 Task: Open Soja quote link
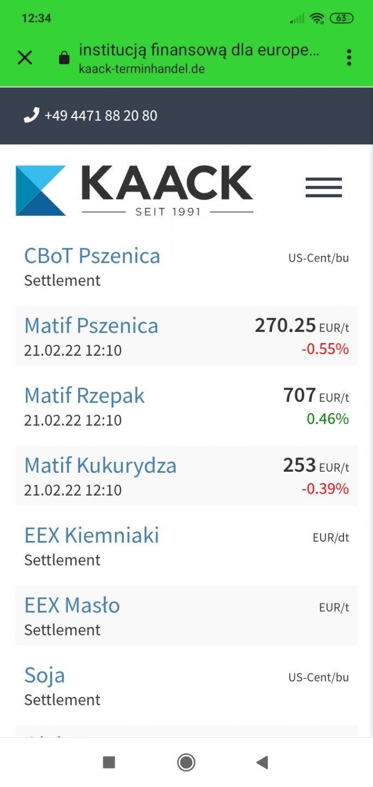click(45, 676)
